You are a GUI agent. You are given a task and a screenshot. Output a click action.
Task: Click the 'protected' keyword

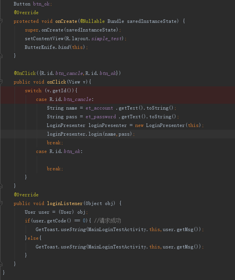pos(26,21)
